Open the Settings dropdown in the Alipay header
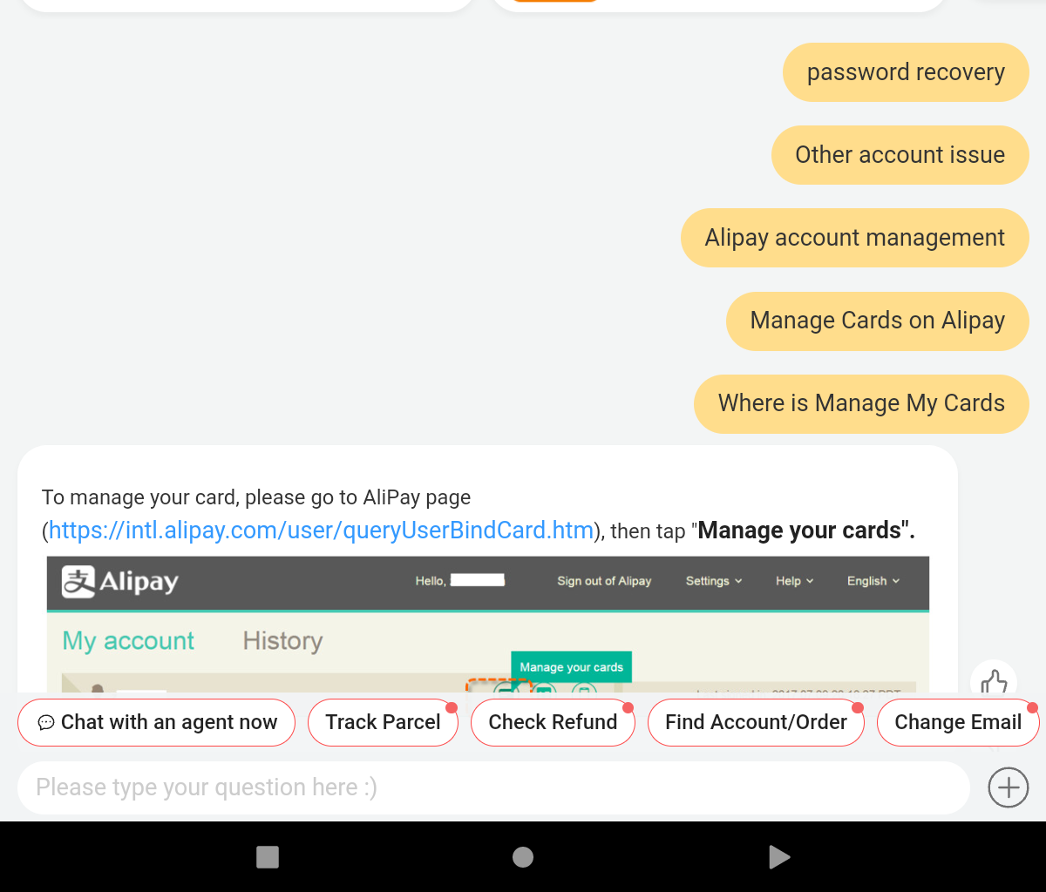 coord(713,581)
